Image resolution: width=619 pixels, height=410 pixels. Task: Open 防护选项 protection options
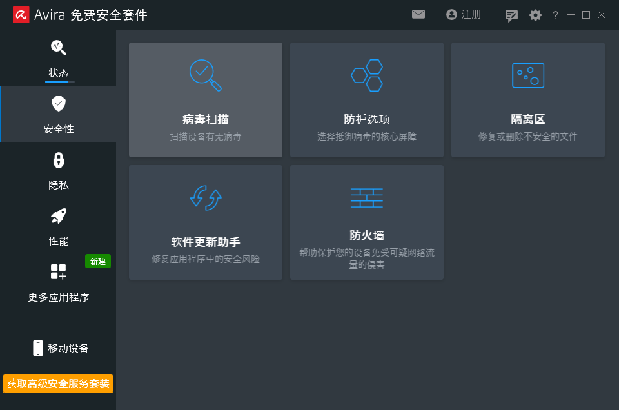[x=367, y=119]
